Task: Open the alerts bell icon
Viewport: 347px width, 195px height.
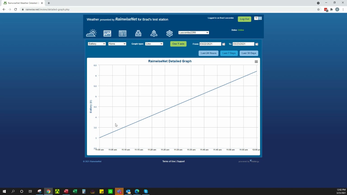Action: click(154, 33)
